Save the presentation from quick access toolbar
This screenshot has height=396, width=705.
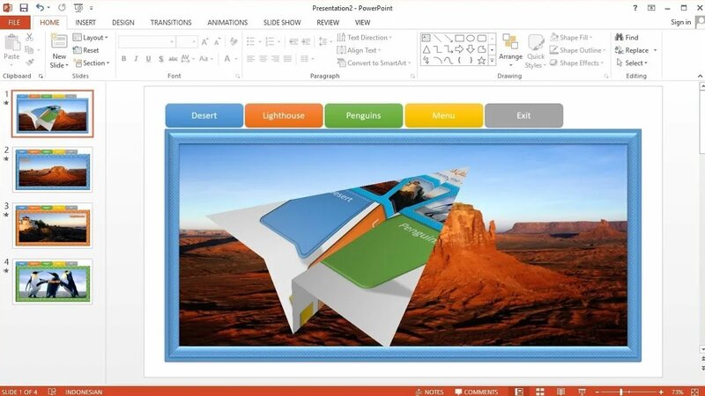click(x=24, y=8)
